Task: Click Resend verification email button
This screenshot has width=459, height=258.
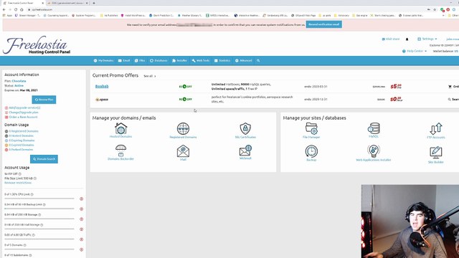Action: point(323,24)
